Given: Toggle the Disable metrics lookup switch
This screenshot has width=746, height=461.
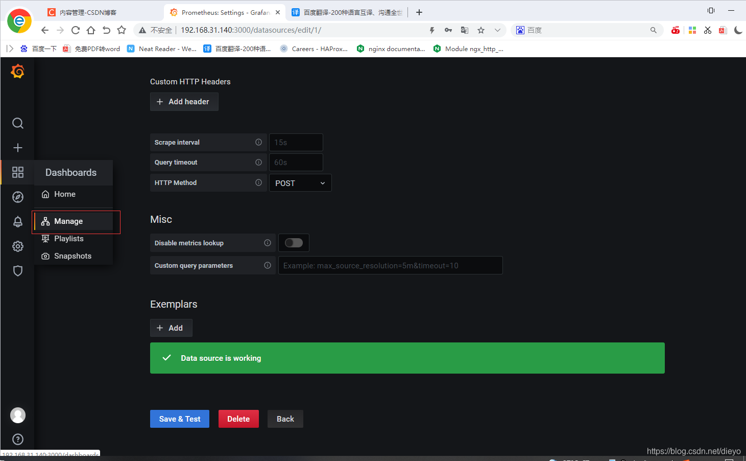Looking at the screenshot, I should point(294,243).
